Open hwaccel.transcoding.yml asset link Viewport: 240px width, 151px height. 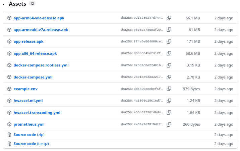pos(37,113)
